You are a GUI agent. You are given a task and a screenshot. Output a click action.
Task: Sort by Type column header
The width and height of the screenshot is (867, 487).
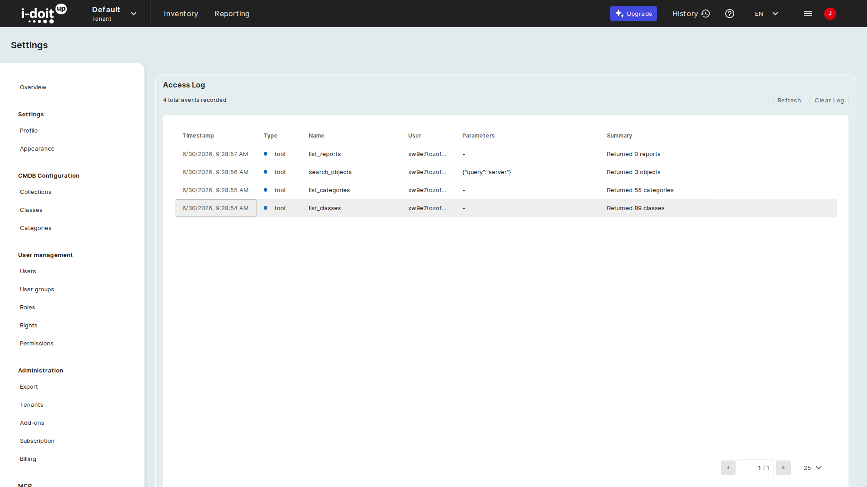coord(270,135)
